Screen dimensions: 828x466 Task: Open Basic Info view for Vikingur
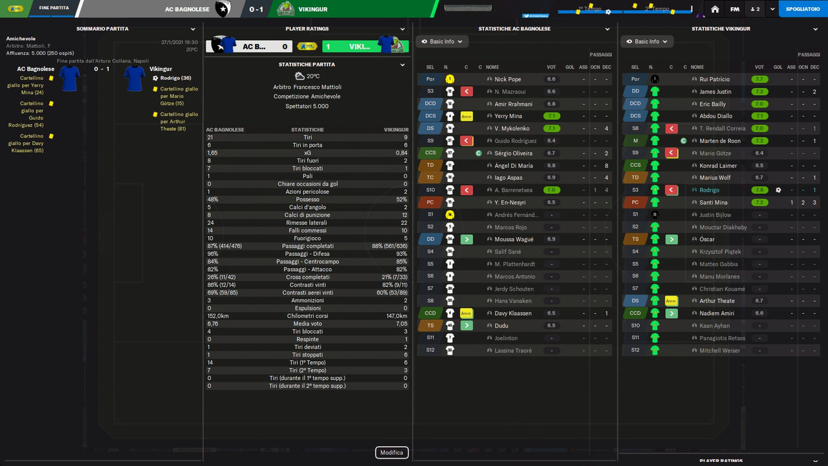647,41
